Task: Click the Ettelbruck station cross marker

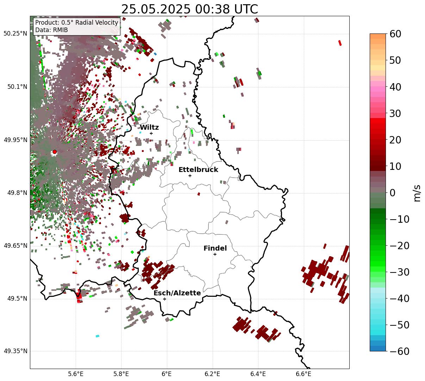Action: (190, 176)
